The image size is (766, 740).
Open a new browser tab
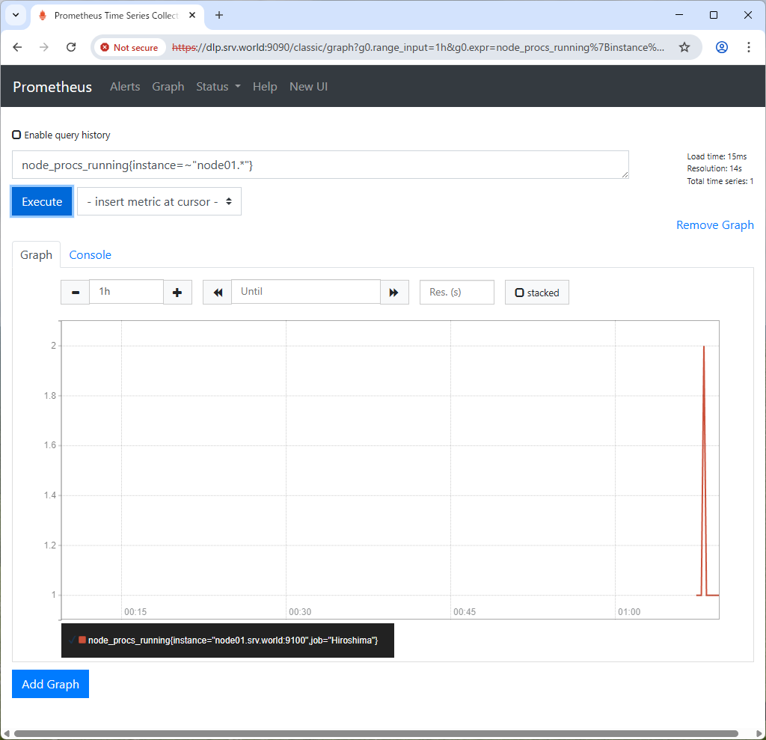(x=219, y=15)
